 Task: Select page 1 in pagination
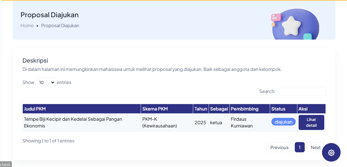300,148
